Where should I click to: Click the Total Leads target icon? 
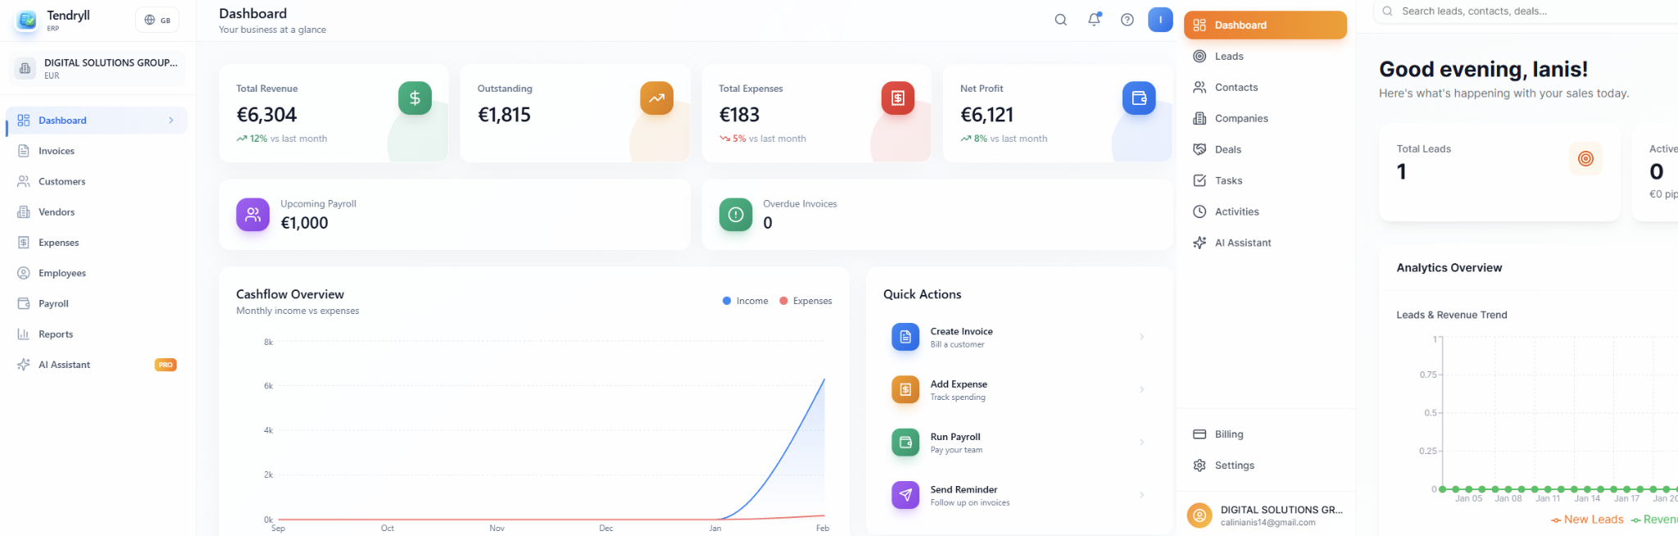point(1585,159)
